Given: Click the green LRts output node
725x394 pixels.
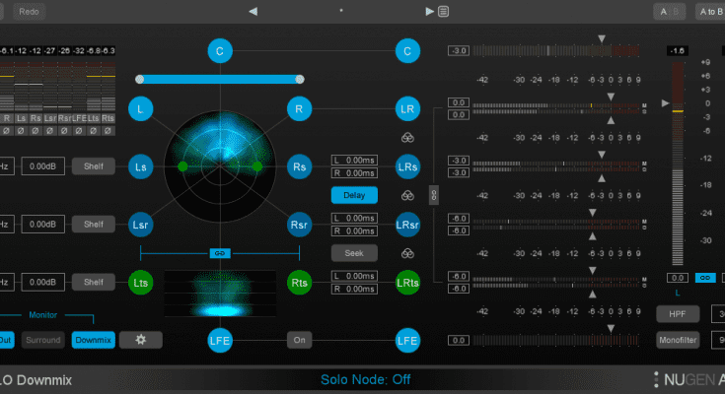Looking at the screenshot, I should (407, 284).
